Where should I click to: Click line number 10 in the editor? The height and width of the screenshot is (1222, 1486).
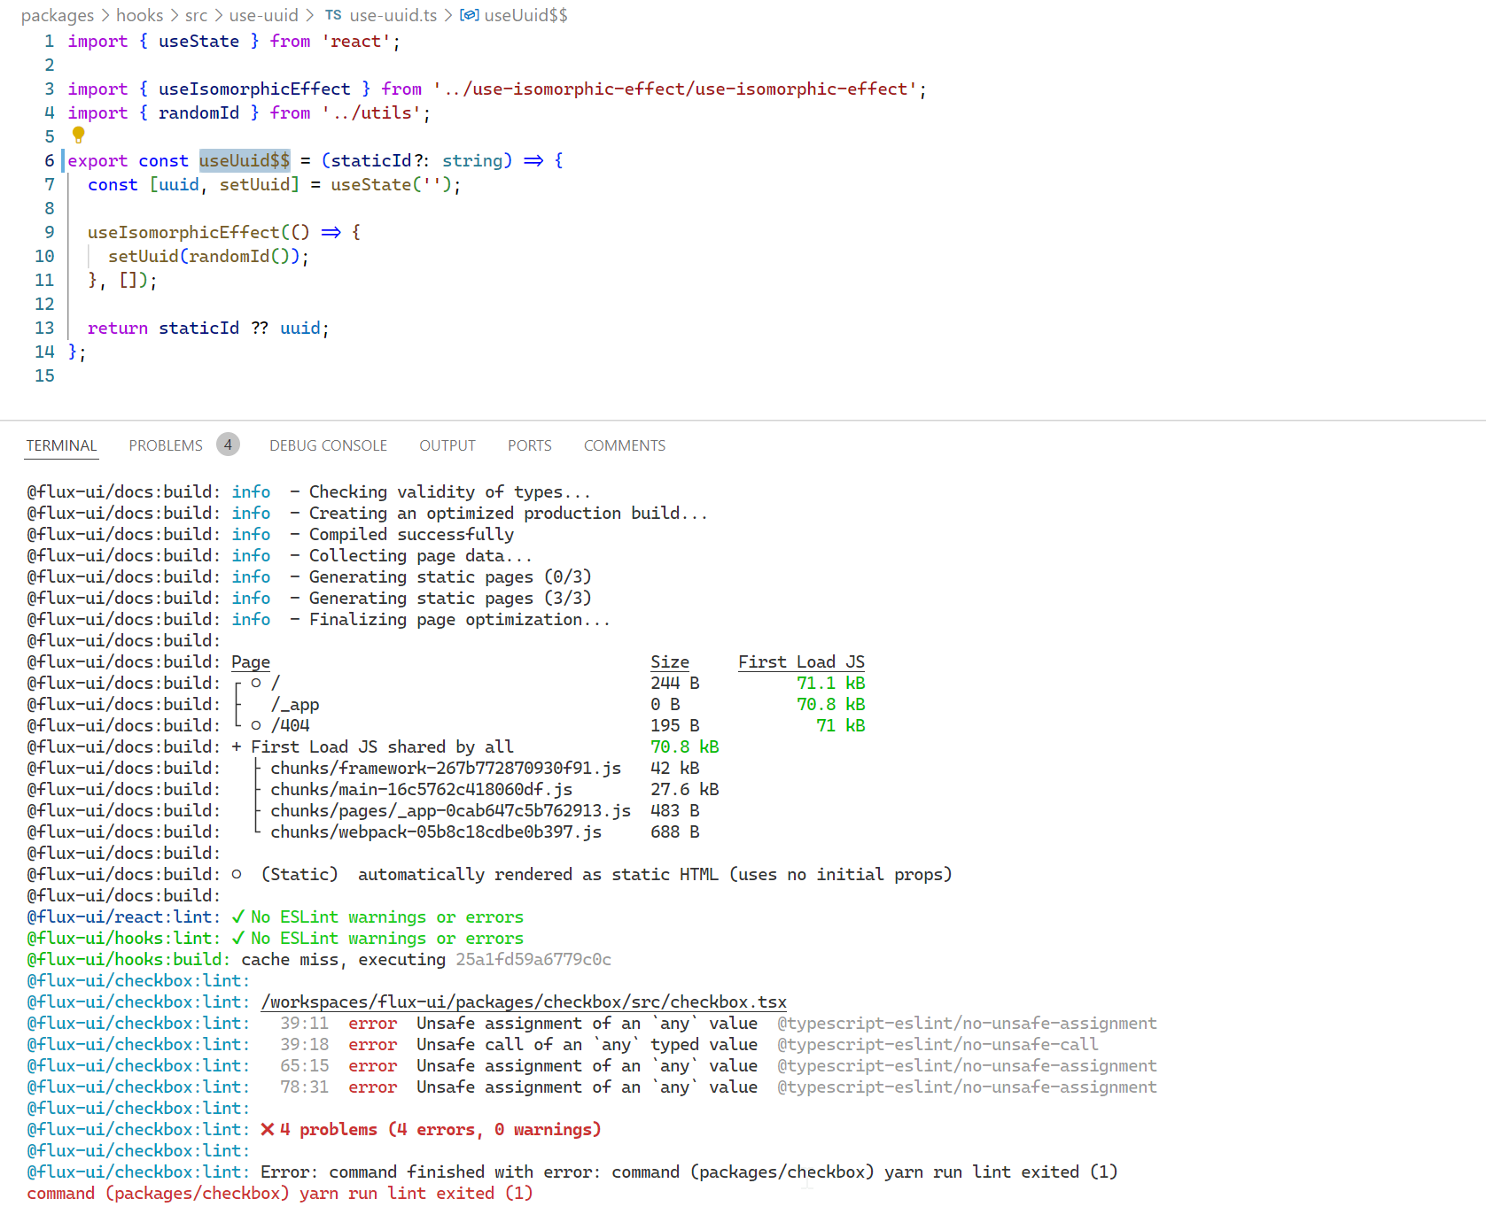point(44,256)
